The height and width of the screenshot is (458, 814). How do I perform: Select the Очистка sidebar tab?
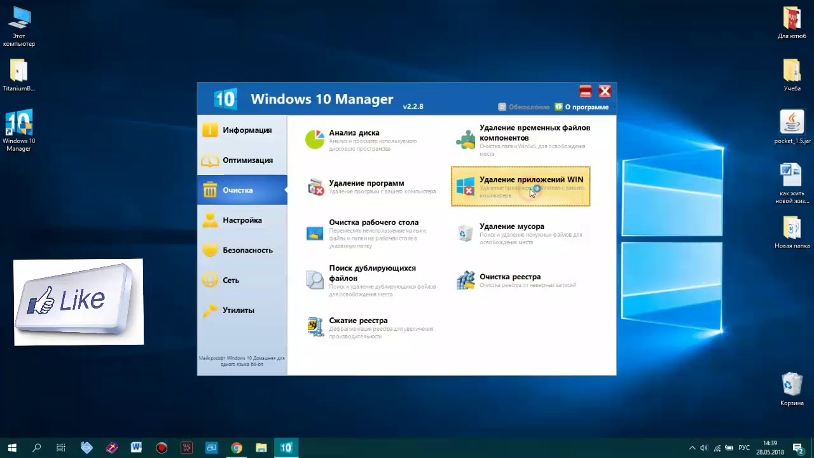tap(242, 190)
